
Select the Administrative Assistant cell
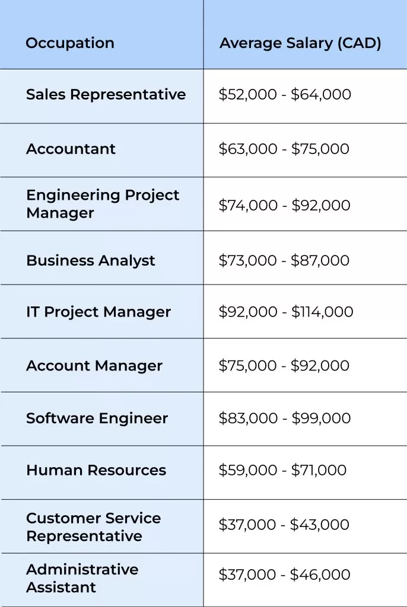click(82, 578)
